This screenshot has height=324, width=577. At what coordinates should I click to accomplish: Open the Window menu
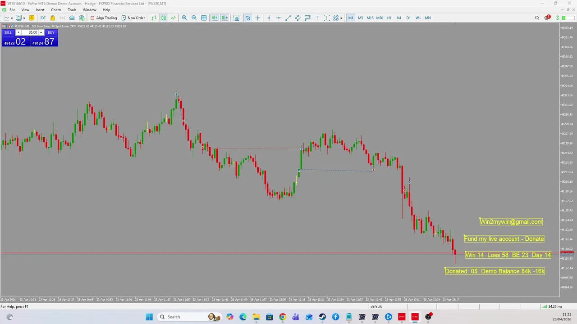89,10
